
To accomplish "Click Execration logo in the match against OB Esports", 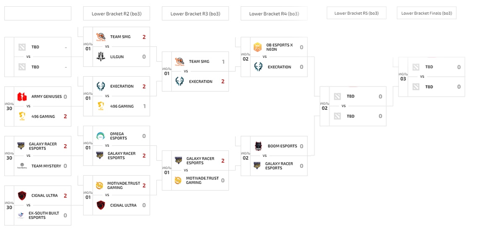I will pos(258,67).
